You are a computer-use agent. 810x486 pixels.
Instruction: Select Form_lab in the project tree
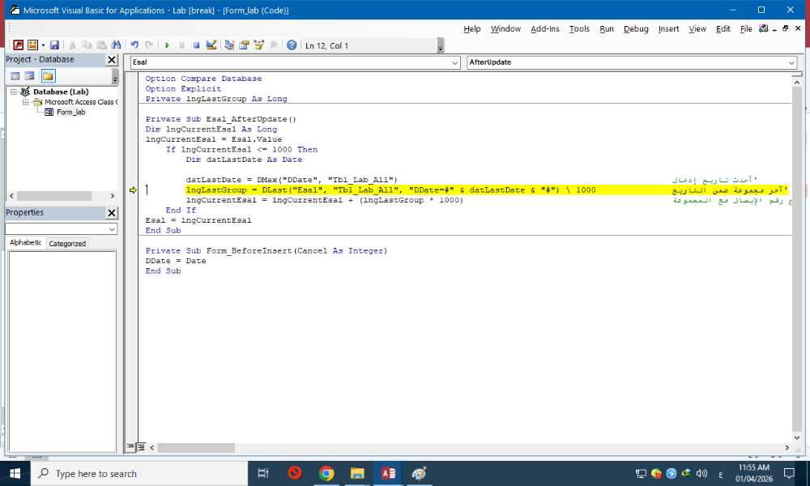[70, 112]
